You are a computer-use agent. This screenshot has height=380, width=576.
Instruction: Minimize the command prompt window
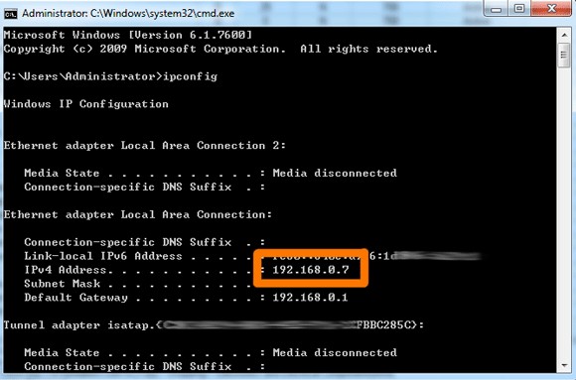point(496,9)
